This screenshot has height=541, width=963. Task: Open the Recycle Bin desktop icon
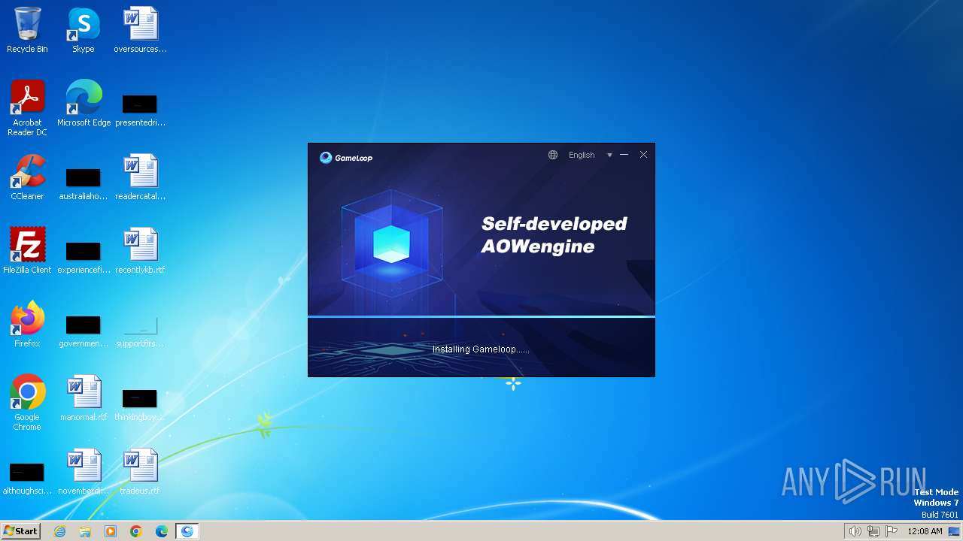[x=27, y=30]
